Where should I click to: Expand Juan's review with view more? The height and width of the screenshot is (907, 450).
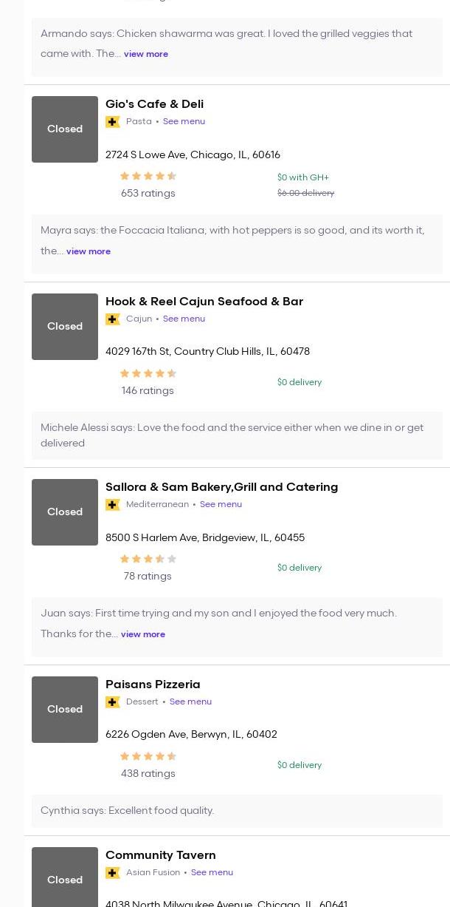pyautogui.click(x=143, y=634)
